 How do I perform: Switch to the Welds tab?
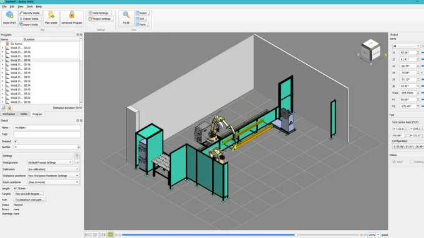tap(24, 114)
